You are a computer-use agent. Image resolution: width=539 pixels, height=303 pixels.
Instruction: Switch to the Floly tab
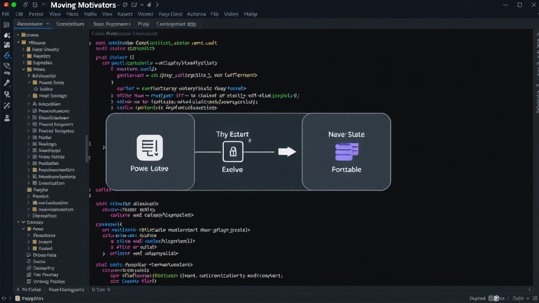point(143,24)
